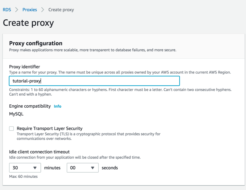Click the Require Transport Layer Security label
Viewport: 246px width, 190px height.
coord(49,128)
